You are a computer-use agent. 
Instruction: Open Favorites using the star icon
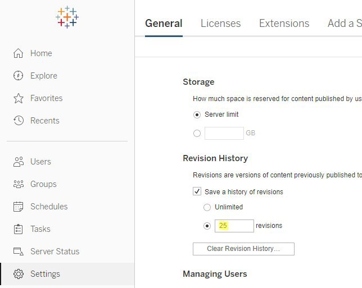point(18,98)
